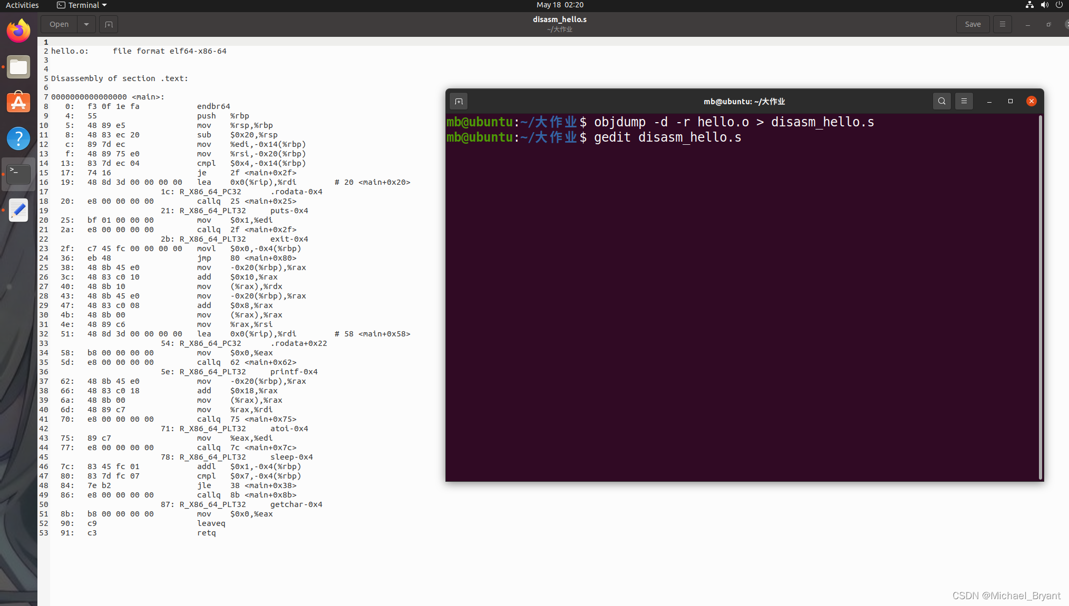Viewport: 1069px width, 606px height.
Task: Click the terminal window scrollbar
Action: coord(1040,297)
